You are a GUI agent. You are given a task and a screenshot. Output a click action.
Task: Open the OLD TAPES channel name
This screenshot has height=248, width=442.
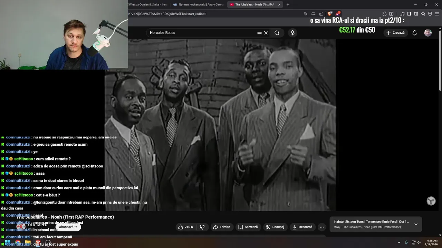click(x=38, y=225)
